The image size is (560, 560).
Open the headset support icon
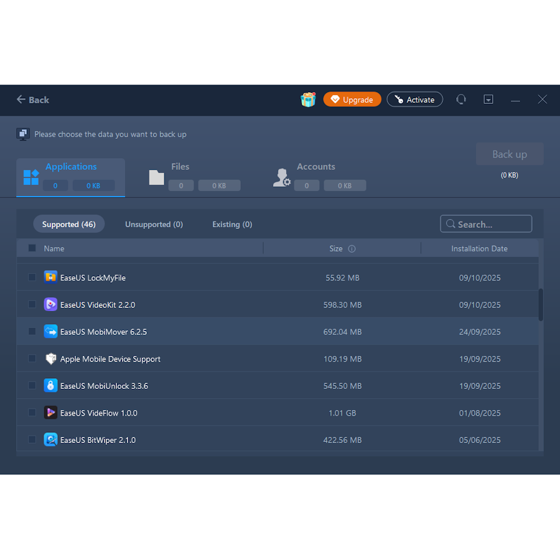click(461, 100)
